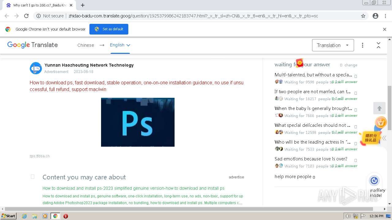392x220 pixels.
Task: Open the media player taskbar icon
Action: pyautogui.click(x=45, y=216)
